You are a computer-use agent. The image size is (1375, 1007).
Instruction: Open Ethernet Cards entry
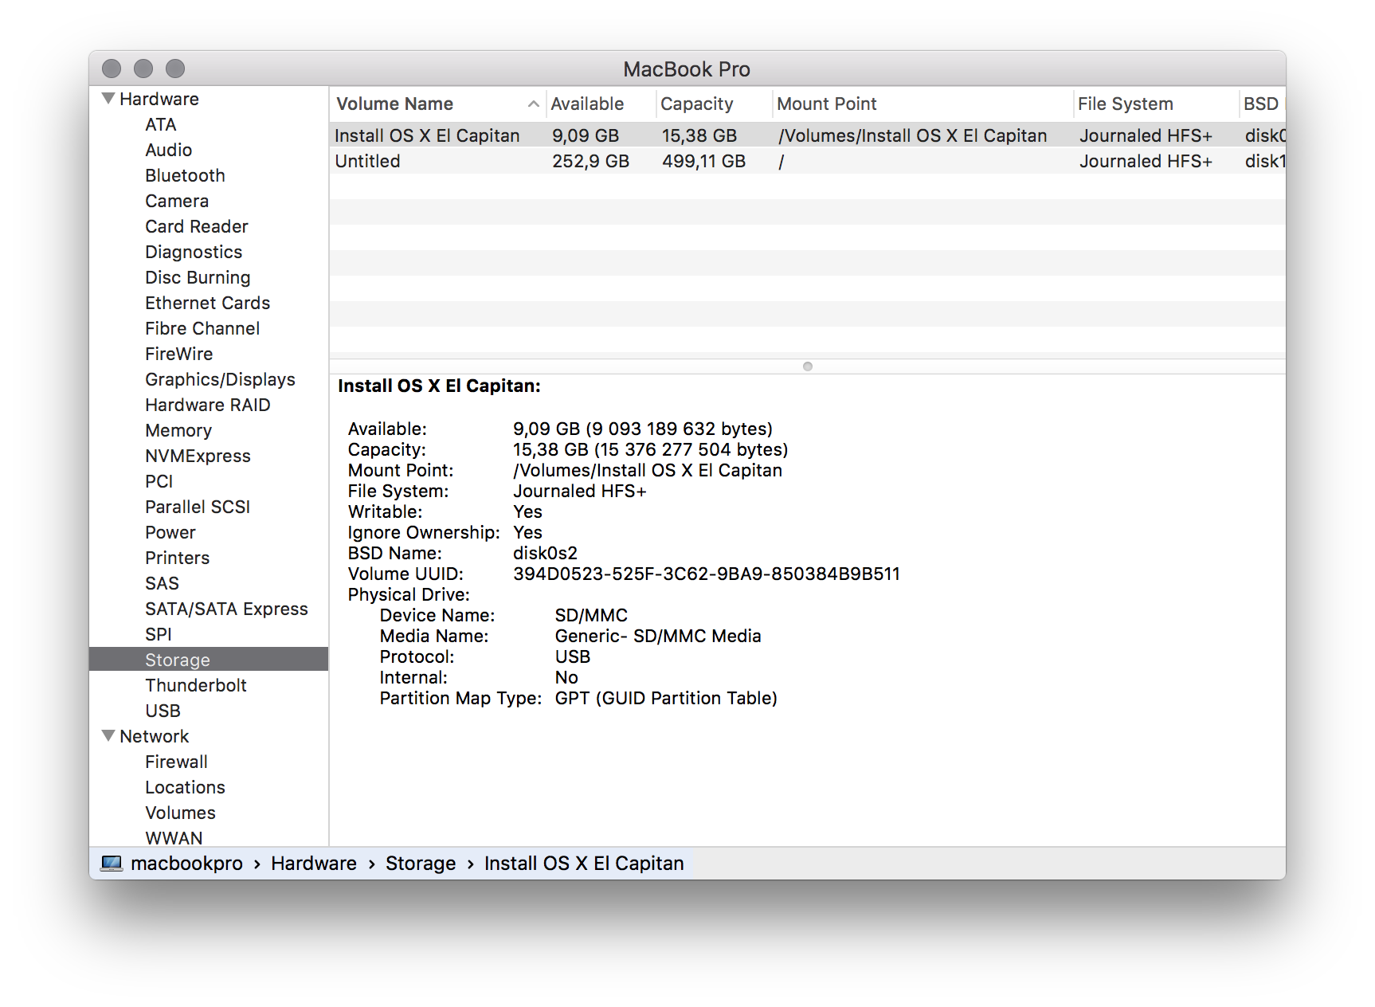(x=208, y=303)
